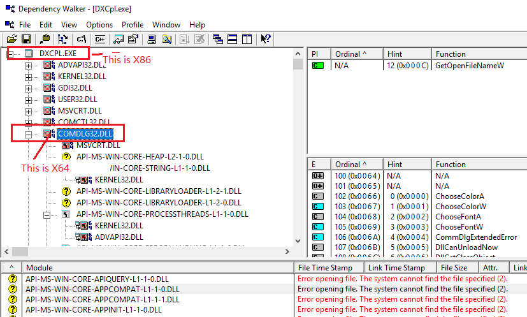Select the ChooseFontW export row

[x=417, y=227]
